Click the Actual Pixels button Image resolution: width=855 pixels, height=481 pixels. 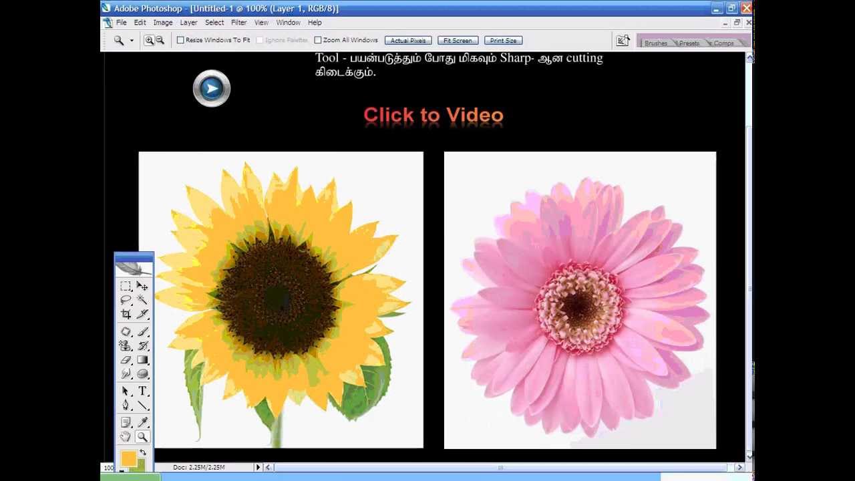pyautogui.click(x=408, y=41)
